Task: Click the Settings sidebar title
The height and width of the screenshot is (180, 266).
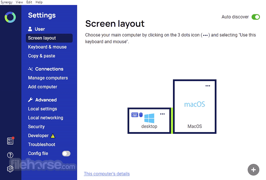Action: [42, 15]
